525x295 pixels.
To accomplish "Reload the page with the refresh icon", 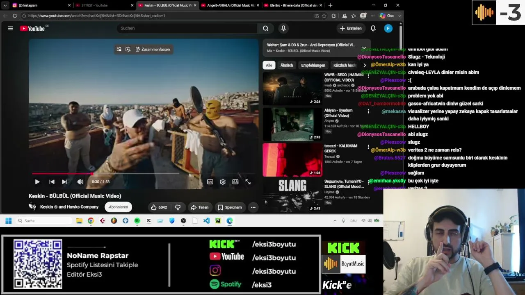I will click(x=15, y=16).
